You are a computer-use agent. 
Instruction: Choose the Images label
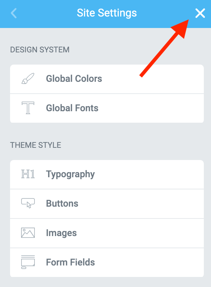(61, 233)
